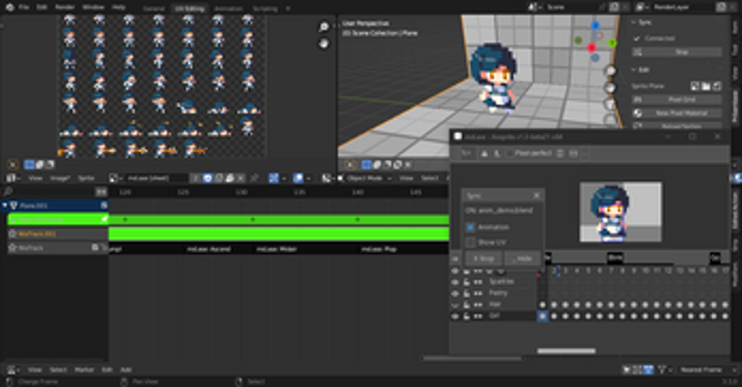
Task: Toggle the Pixel perfect checkbox in Aseprite
Action: (509, 153)
